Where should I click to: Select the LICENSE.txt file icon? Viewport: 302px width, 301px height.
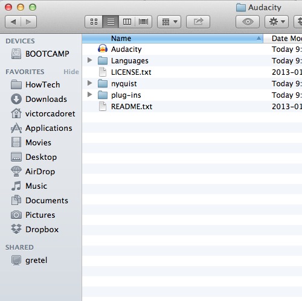coord(103,72)
